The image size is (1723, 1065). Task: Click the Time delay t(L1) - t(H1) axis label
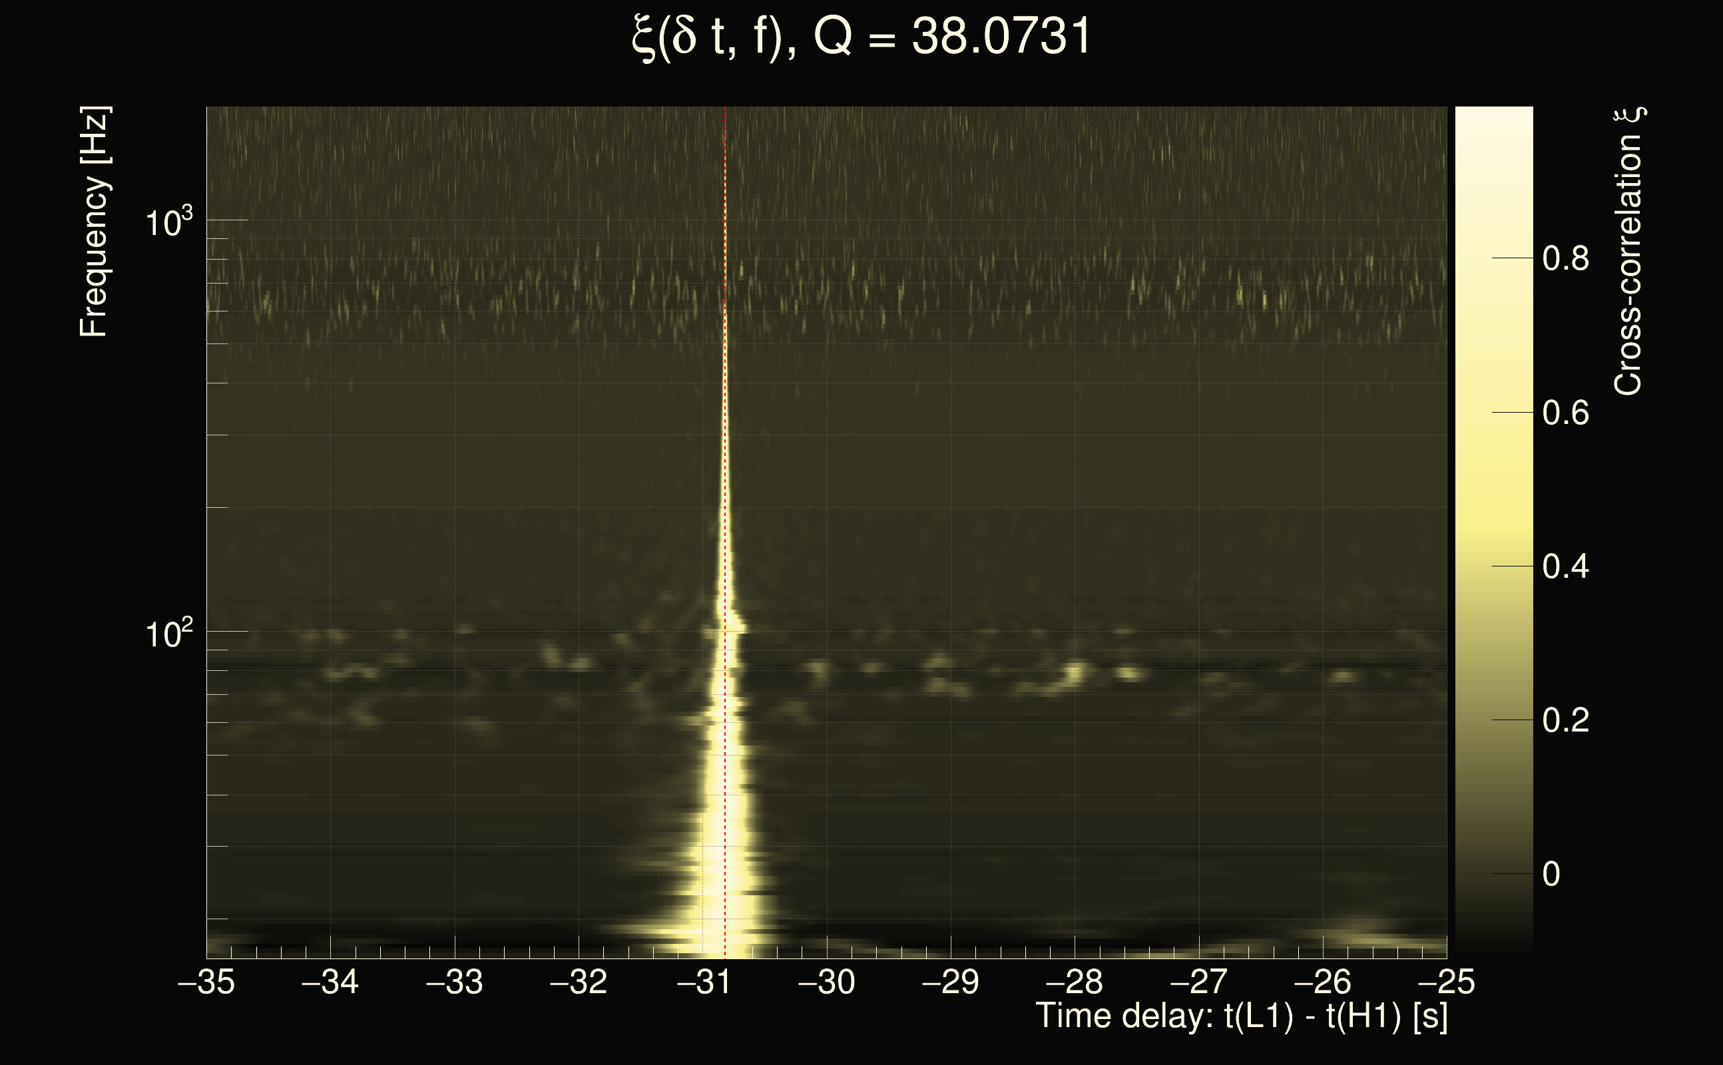coord(1241,1016)
